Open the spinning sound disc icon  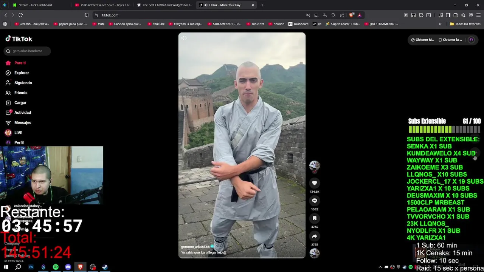(x=314, y=253)
